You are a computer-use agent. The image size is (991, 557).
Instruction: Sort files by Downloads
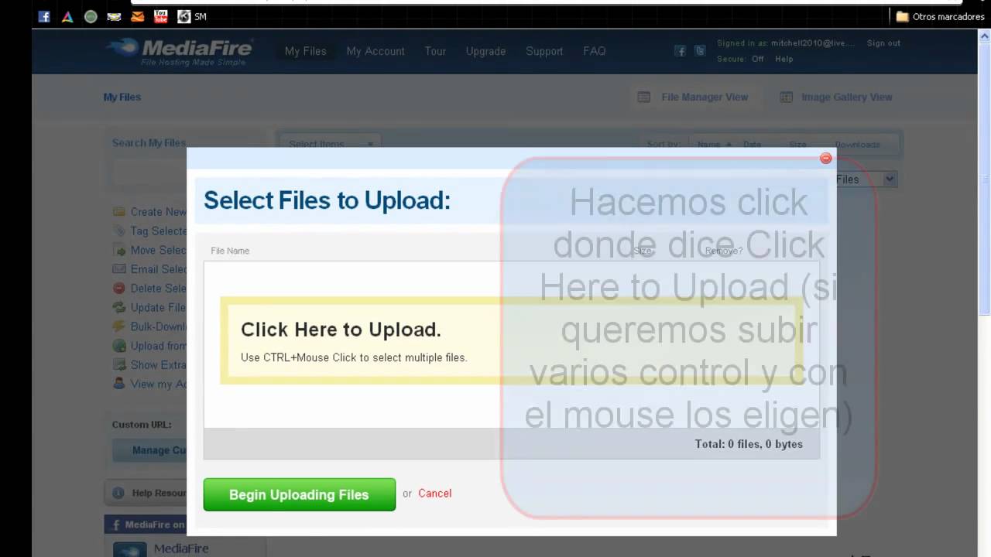coord(857,145)
